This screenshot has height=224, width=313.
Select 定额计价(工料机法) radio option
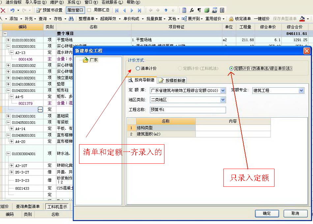(180, 69)
